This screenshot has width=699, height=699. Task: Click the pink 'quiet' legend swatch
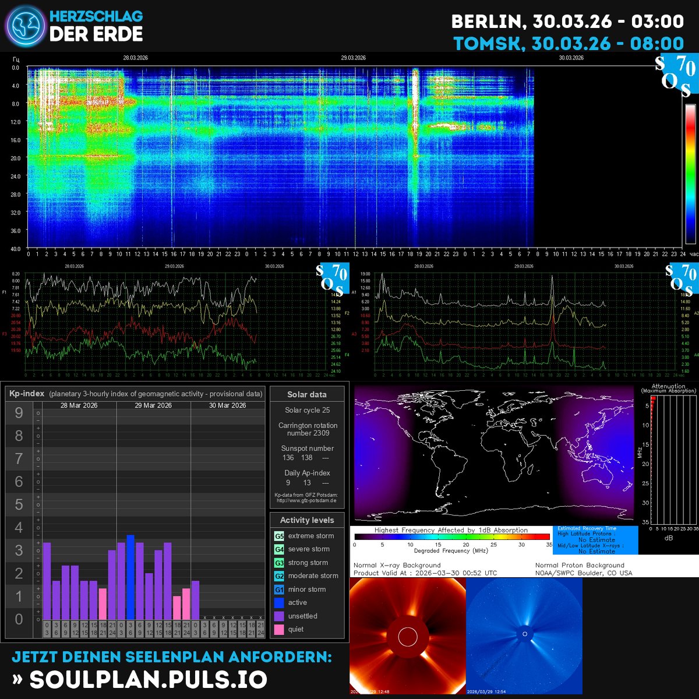click(x=279, y=630)
